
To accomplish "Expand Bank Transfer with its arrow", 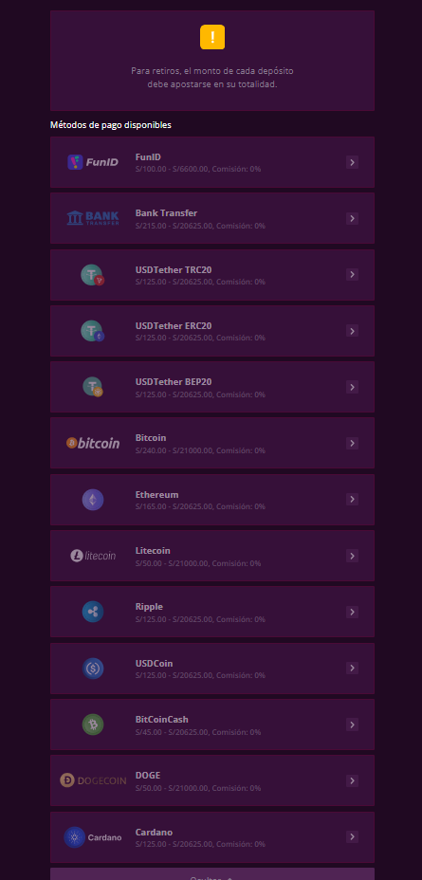I will coord(352,218).
